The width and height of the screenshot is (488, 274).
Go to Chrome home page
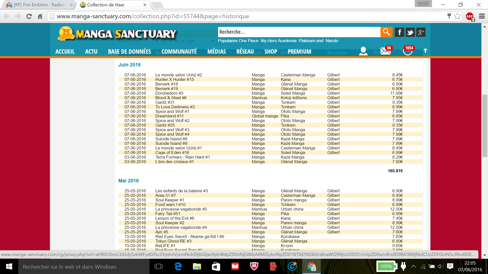(40, 16)
